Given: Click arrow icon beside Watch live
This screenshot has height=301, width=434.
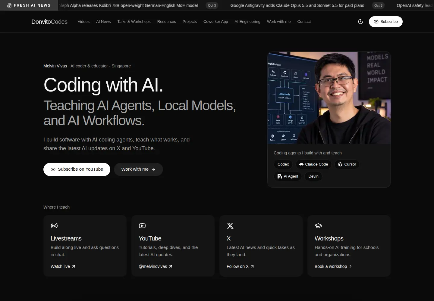Looking at the screenshot, I should tap(74, 266).
